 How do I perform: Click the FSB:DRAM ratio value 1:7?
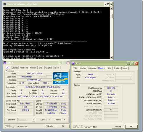[x=111, y=91]
